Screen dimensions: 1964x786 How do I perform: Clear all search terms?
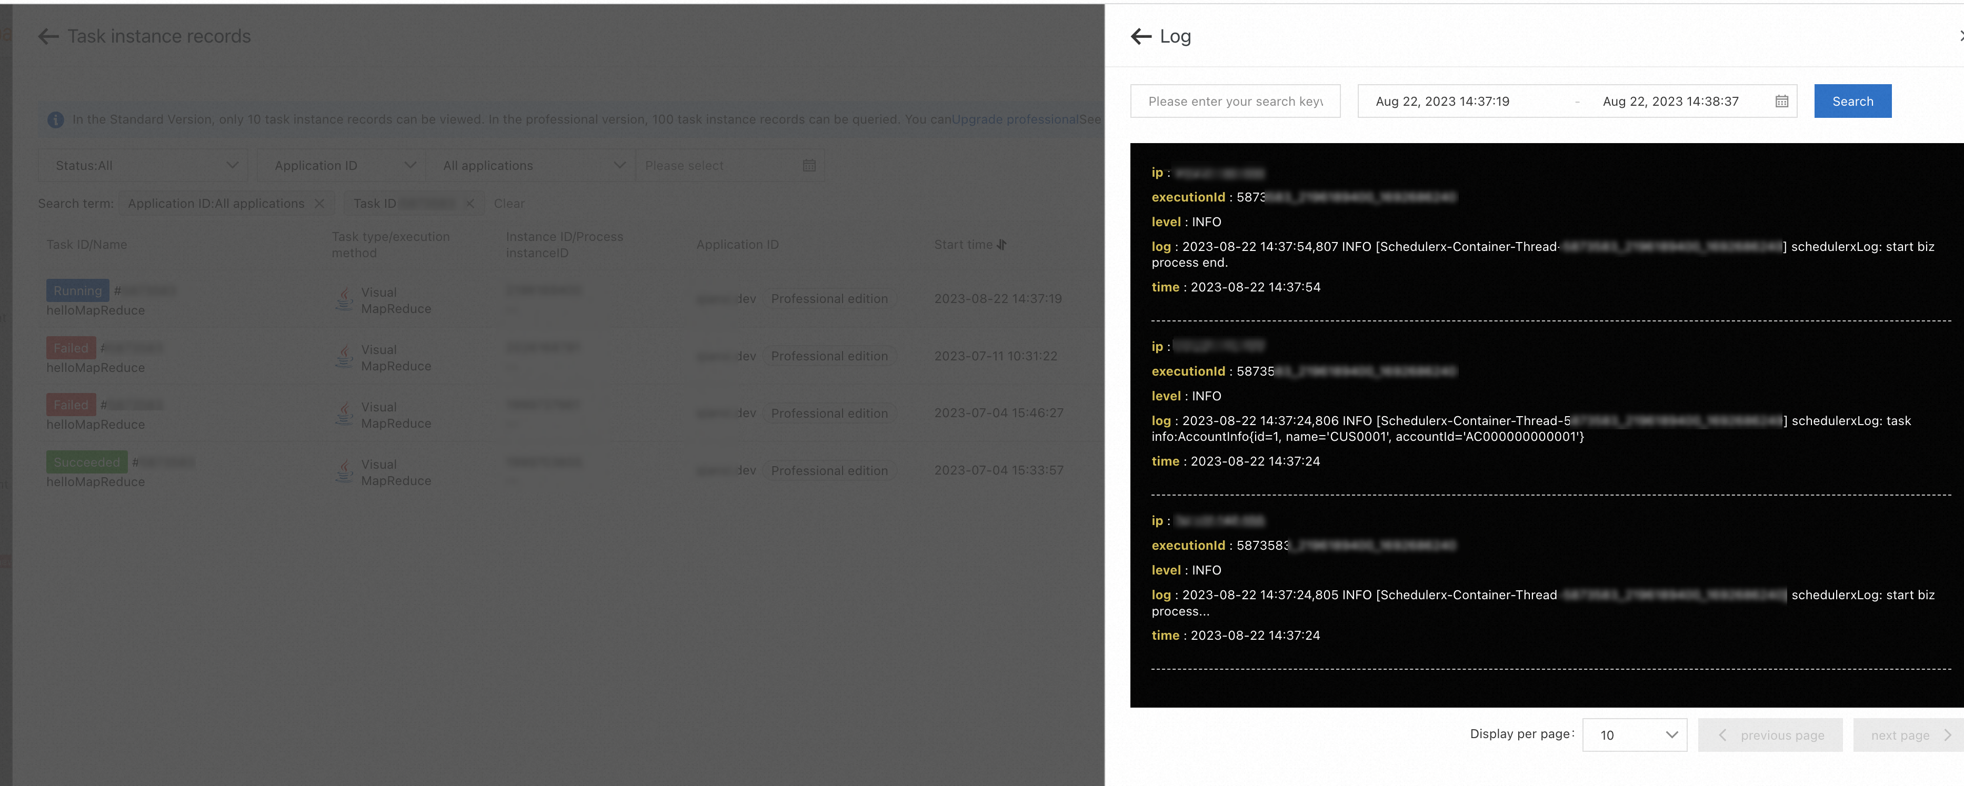pyautogui.click(x=508, y=204)
